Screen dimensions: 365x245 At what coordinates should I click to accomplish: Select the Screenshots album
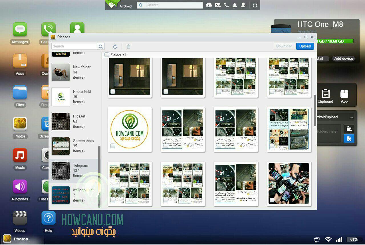pos(75,146)
